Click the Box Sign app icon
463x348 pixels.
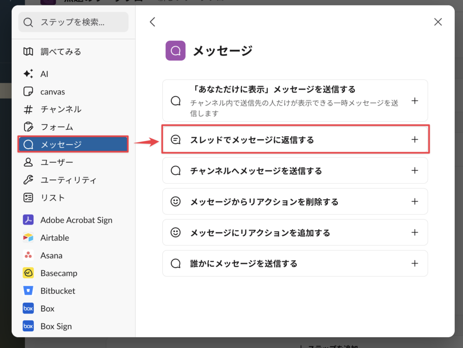tap(28, 326)
